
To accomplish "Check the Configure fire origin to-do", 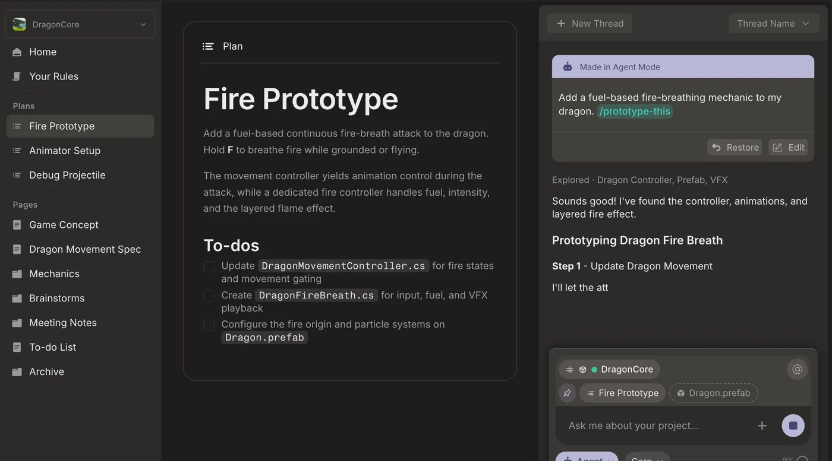I will click(209, 325).
